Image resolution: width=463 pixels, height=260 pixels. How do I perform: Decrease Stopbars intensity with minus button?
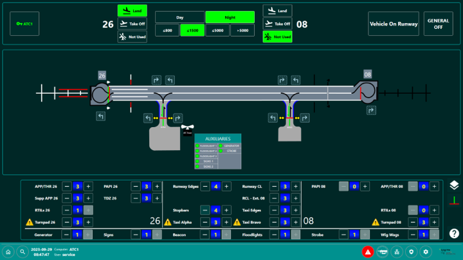pos(204,210)
